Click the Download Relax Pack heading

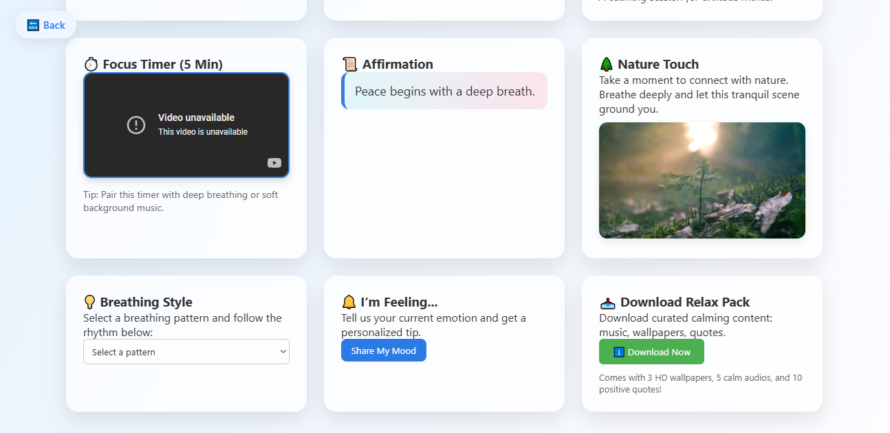[684, 302]
